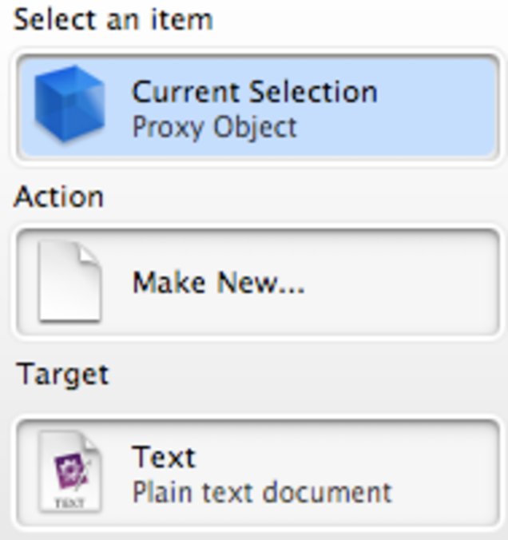The width and height of the screenshot is (508, 540).
Task: Click the folded corner of the blank page icon
Action: pyautogui.click(x=89, y=256)
